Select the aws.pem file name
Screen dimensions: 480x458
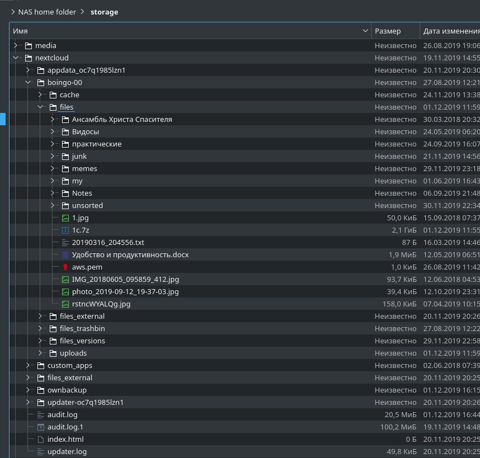coord(87,267)
